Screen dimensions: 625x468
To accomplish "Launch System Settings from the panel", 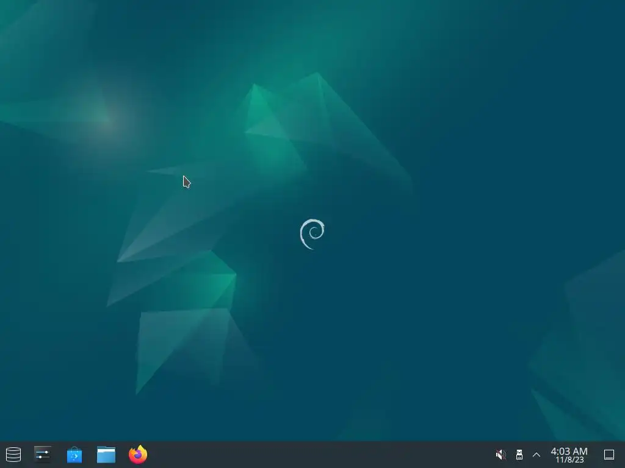I will (x=43, y=455).
